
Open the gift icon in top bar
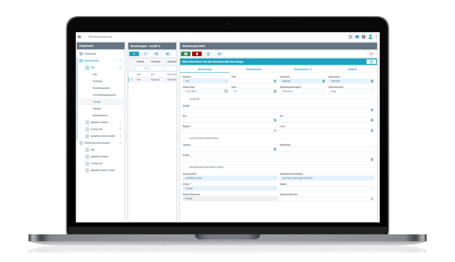coord(357,37)
